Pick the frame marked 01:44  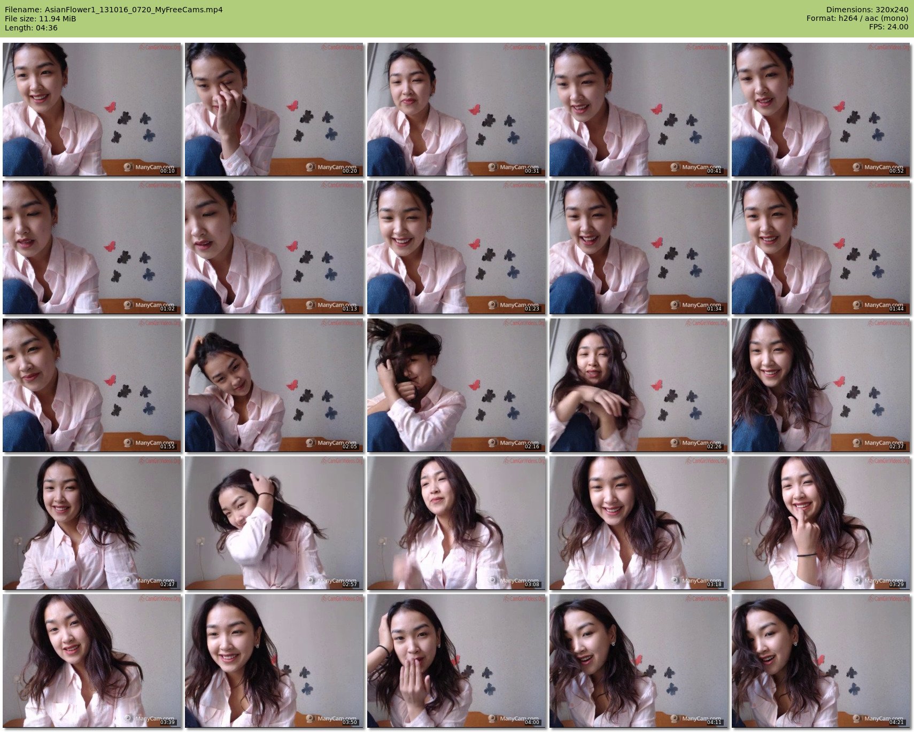point(821,247)
